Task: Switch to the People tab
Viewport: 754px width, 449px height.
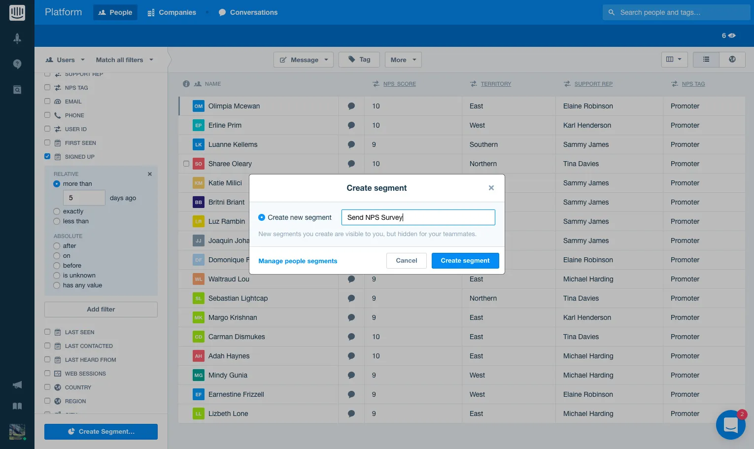Action: click(x=115, y=12)
